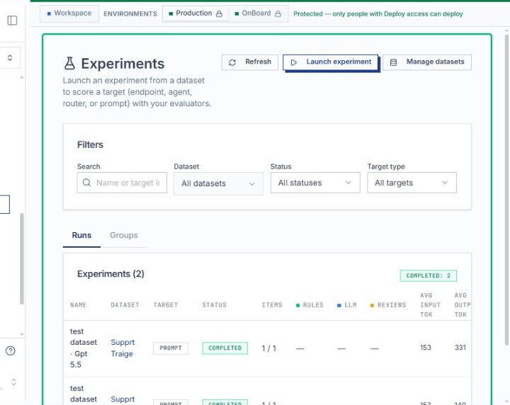The width and height of the screenshot is (510, 405).
Task: Focus the Name or target search field
Action: pyautogui.click(x=122, y=183)
